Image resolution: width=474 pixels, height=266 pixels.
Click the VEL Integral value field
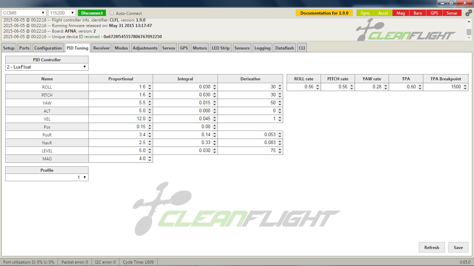tap(185, 119)
